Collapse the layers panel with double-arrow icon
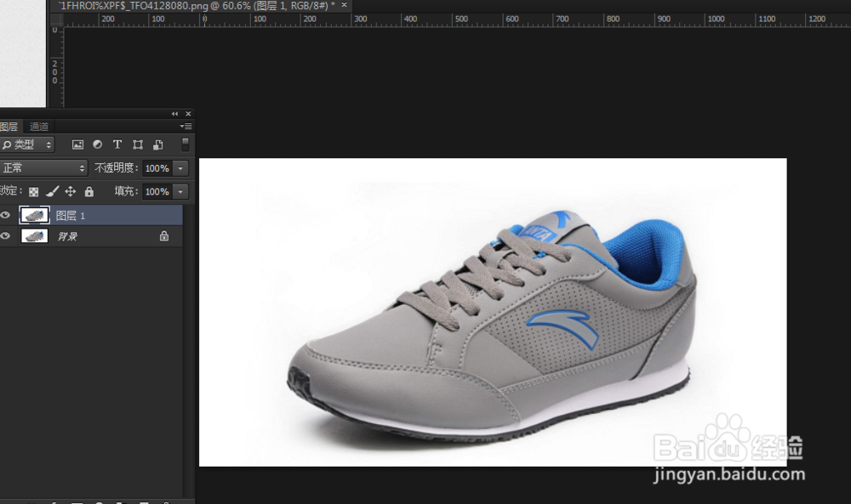851x504 pixels. click(x=174, y=114)
